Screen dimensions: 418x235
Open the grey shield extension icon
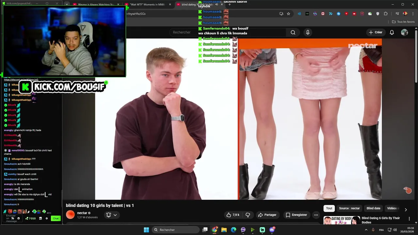coord(378,14)
